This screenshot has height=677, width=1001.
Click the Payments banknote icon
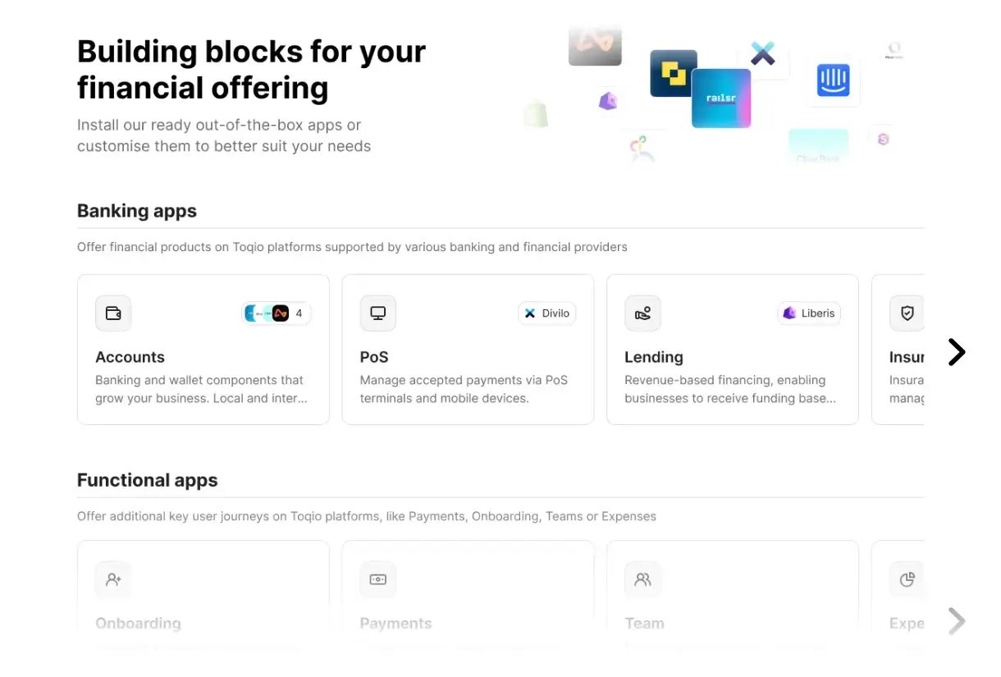click(x=378, y=579)
